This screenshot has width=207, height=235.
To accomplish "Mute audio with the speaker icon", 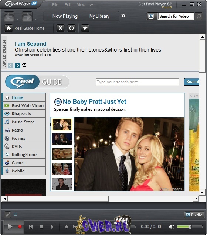I will click(x=172, y=227).
